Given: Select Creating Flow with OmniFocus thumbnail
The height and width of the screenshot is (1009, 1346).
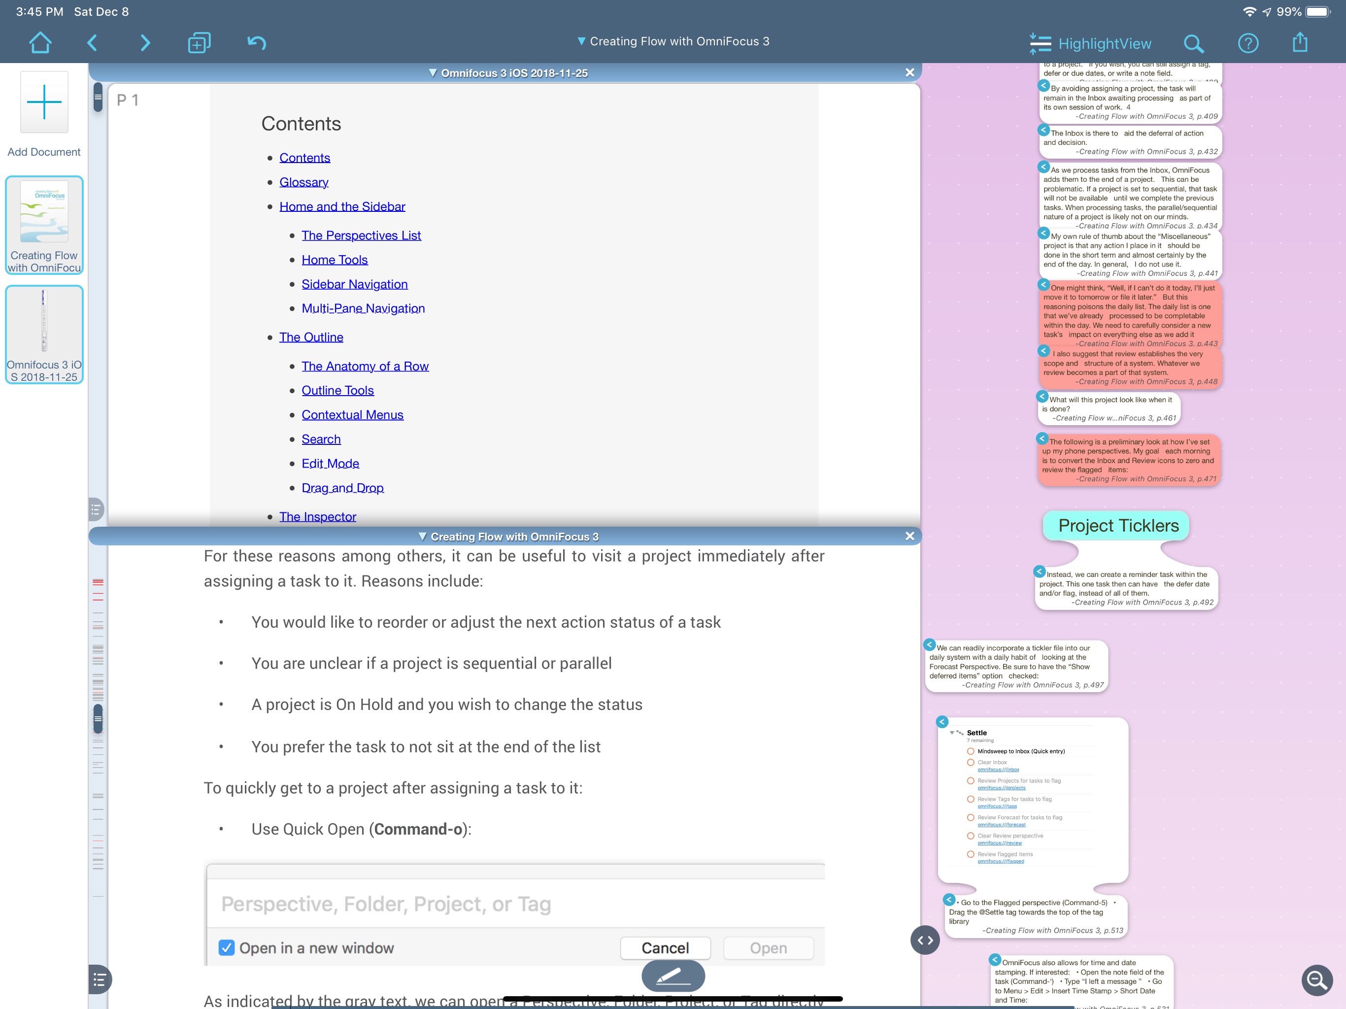Looking at the screenshot, I should coord(44,225).
